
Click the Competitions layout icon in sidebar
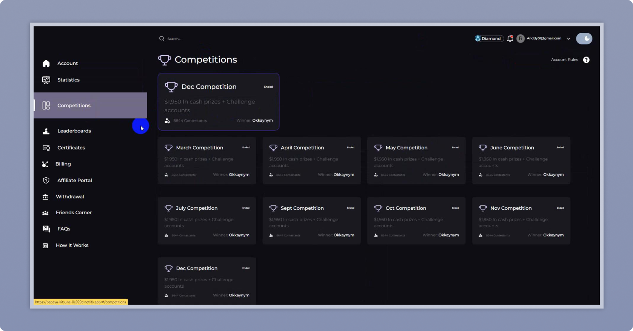tap(46, 105)
